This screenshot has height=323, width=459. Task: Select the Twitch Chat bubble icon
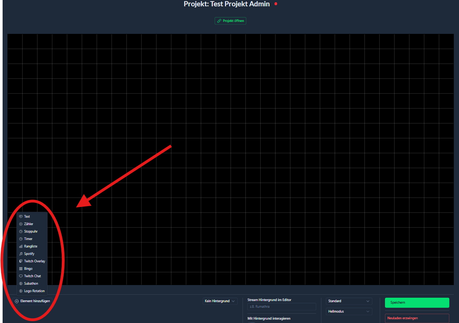tap(20, 276)
